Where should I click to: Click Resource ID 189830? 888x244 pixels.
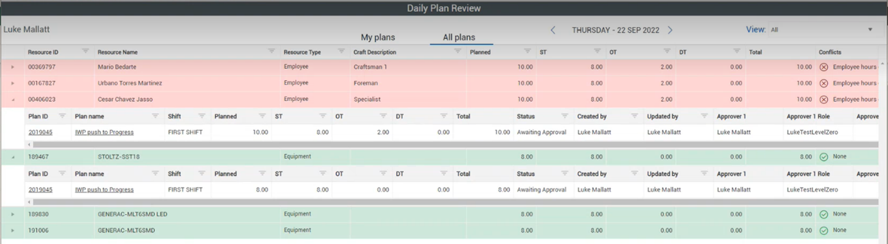(38, 214)
